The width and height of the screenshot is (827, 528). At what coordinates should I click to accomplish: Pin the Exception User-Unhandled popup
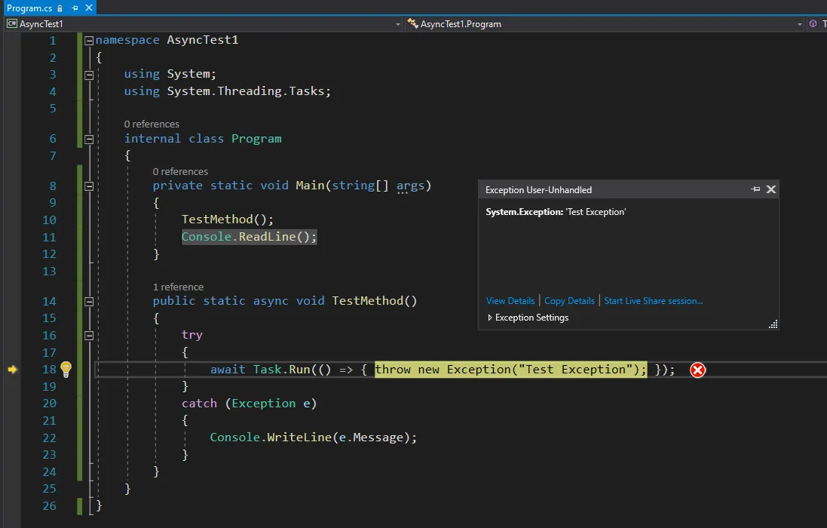[755, 189]
